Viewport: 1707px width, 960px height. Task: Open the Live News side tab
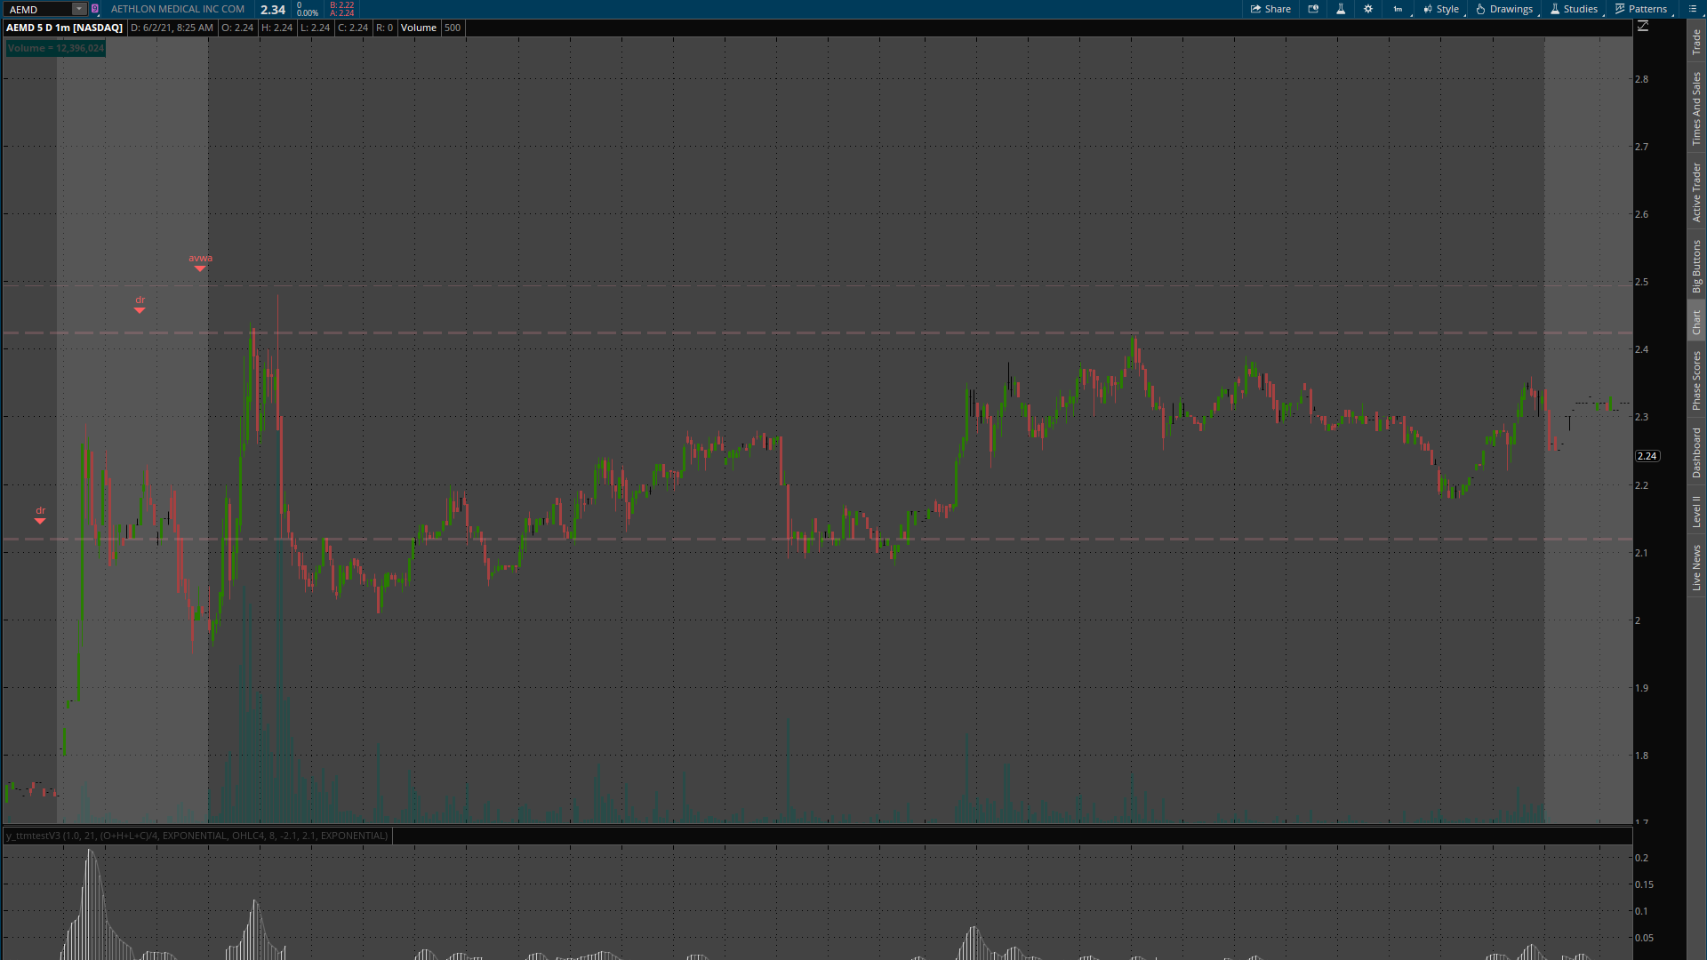(1696, 568)
